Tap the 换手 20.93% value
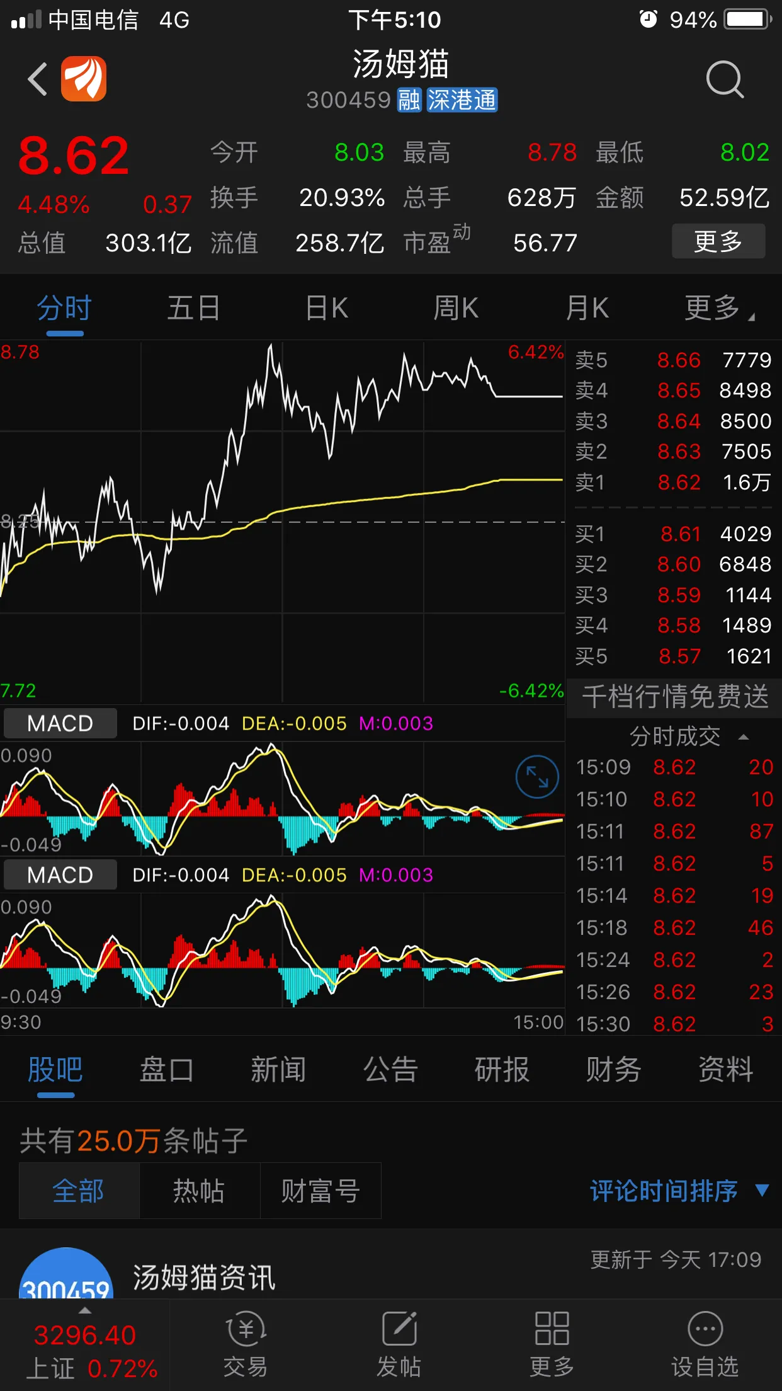 pos(342,198)
